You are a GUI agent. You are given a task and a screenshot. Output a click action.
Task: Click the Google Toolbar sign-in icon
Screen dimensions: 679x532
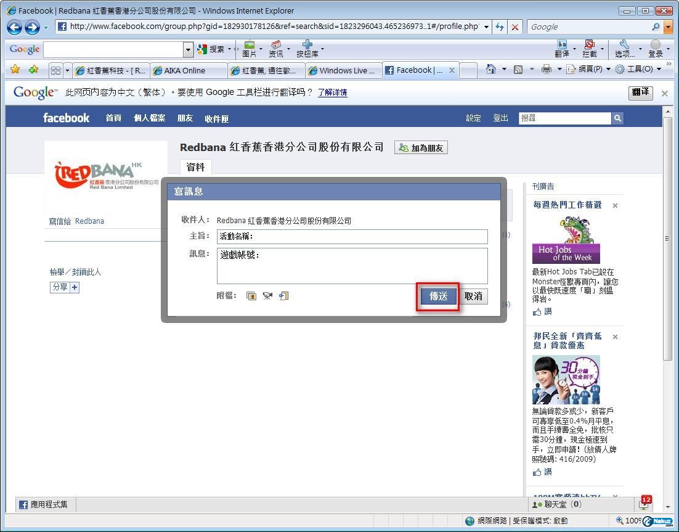(x=655, y=49)
